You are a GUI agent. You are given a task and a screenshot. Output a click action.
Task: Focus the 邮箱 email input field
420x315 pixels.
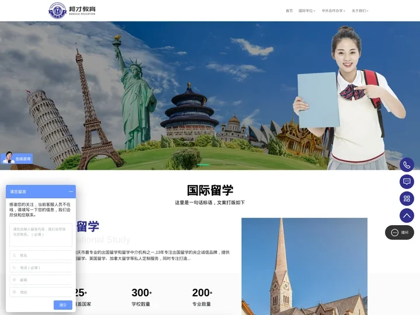click(41, 279)
